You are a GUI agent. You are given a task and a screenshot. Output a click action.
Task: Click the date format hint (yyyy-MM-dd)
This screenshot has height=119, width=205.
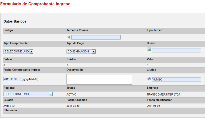[30, 79]
